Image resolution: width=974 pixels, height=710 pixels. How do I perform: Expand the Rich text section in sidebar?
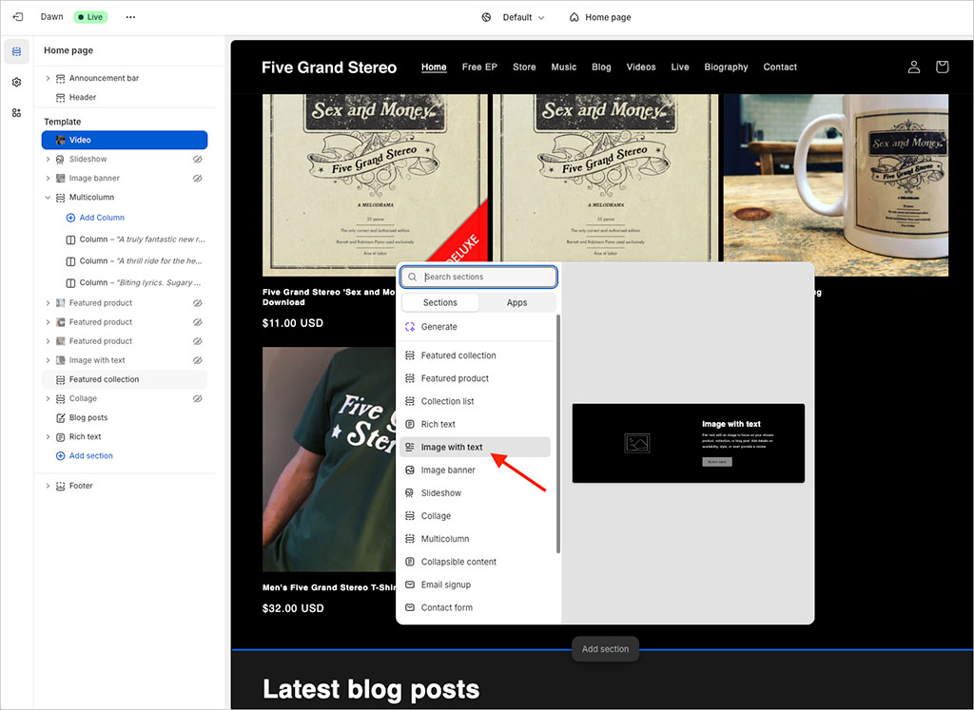pyautogui.click(x=48, y=437)
